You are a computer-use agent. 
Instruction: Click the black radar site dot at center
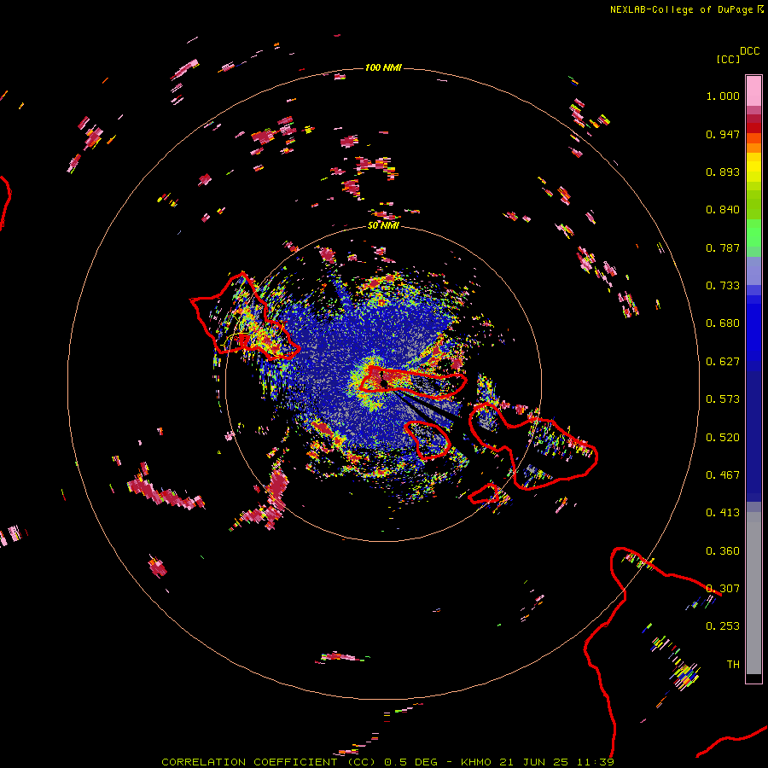[385, 383]
